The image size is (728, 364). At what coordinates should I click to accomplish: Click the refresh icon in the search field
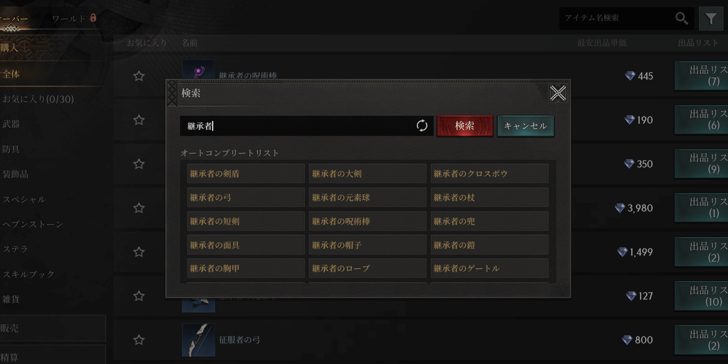(422, 126)
